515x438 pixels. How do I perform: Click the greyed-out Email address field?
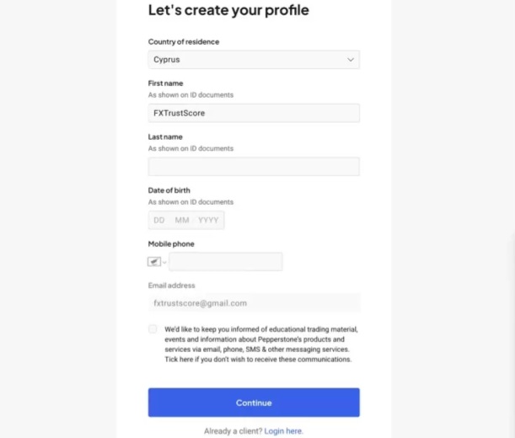point(253,303)
